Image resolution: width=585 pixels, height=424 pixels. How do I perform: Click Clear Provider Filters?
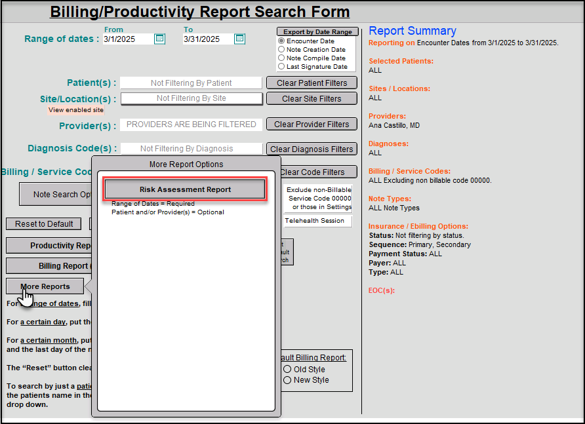pos(312,124)
